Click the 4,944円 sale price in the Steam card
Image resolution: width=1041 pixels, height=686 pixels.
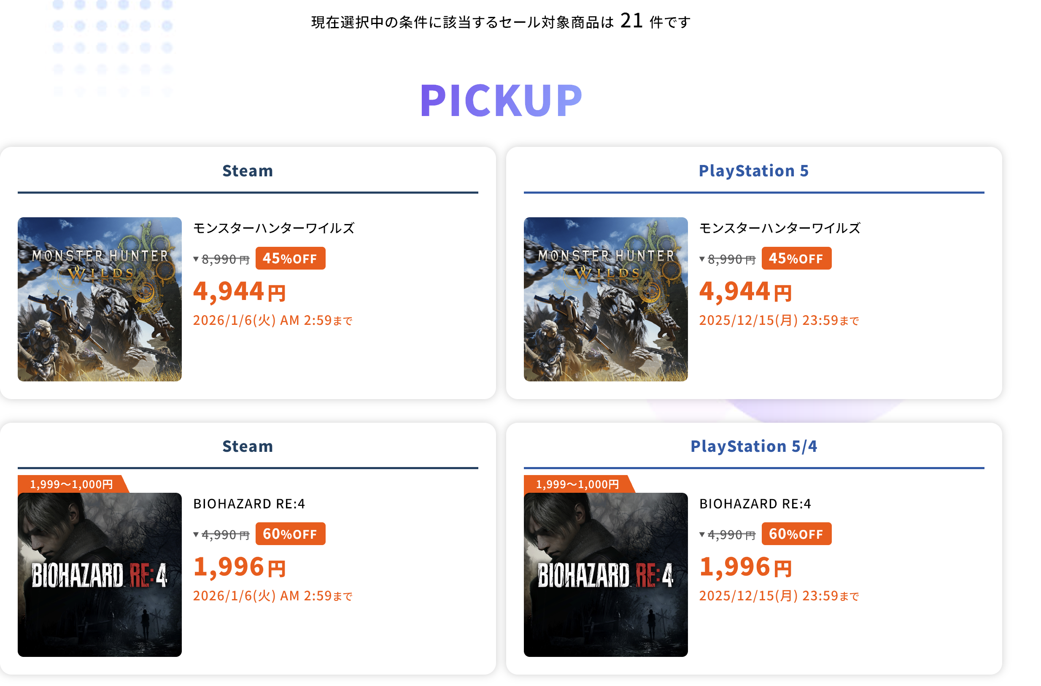pyautogui.click(x=239, y=292)
